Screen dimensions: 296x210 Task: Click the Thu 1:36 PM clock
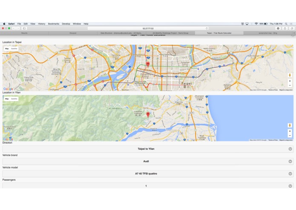click(276, 24)
